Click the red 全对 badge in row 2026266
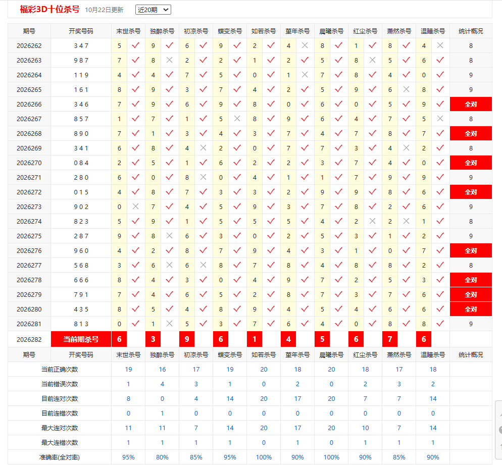Image resolution: width=502 pixels, height=465 pixels. coord(471,105)
